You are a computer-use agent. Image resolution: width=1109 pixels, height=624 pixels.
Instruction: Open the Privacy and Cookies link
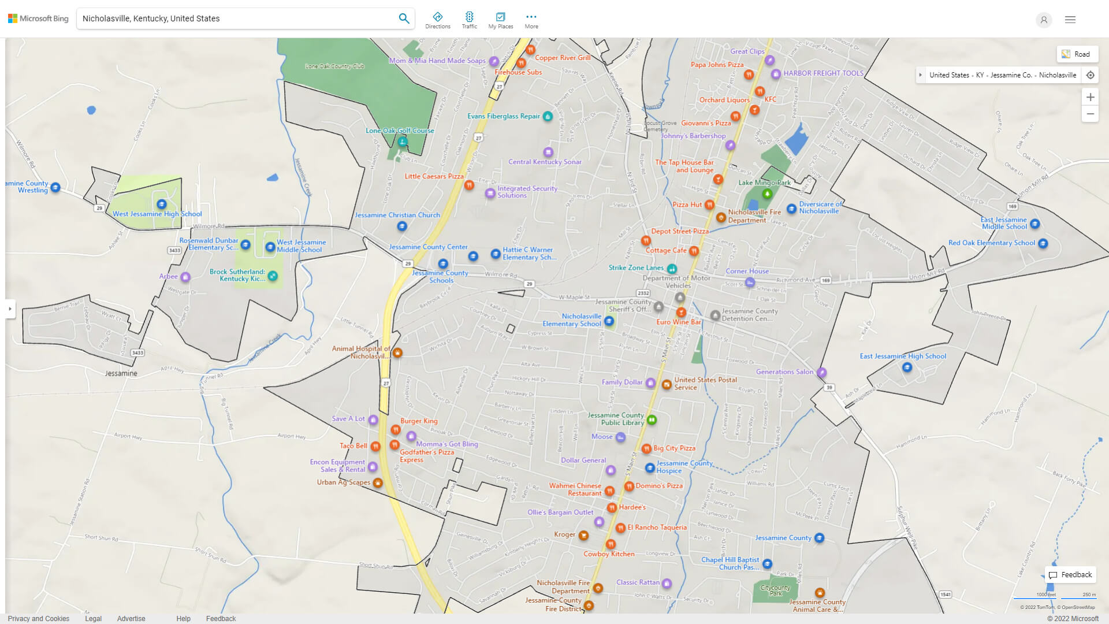[39, 618]
